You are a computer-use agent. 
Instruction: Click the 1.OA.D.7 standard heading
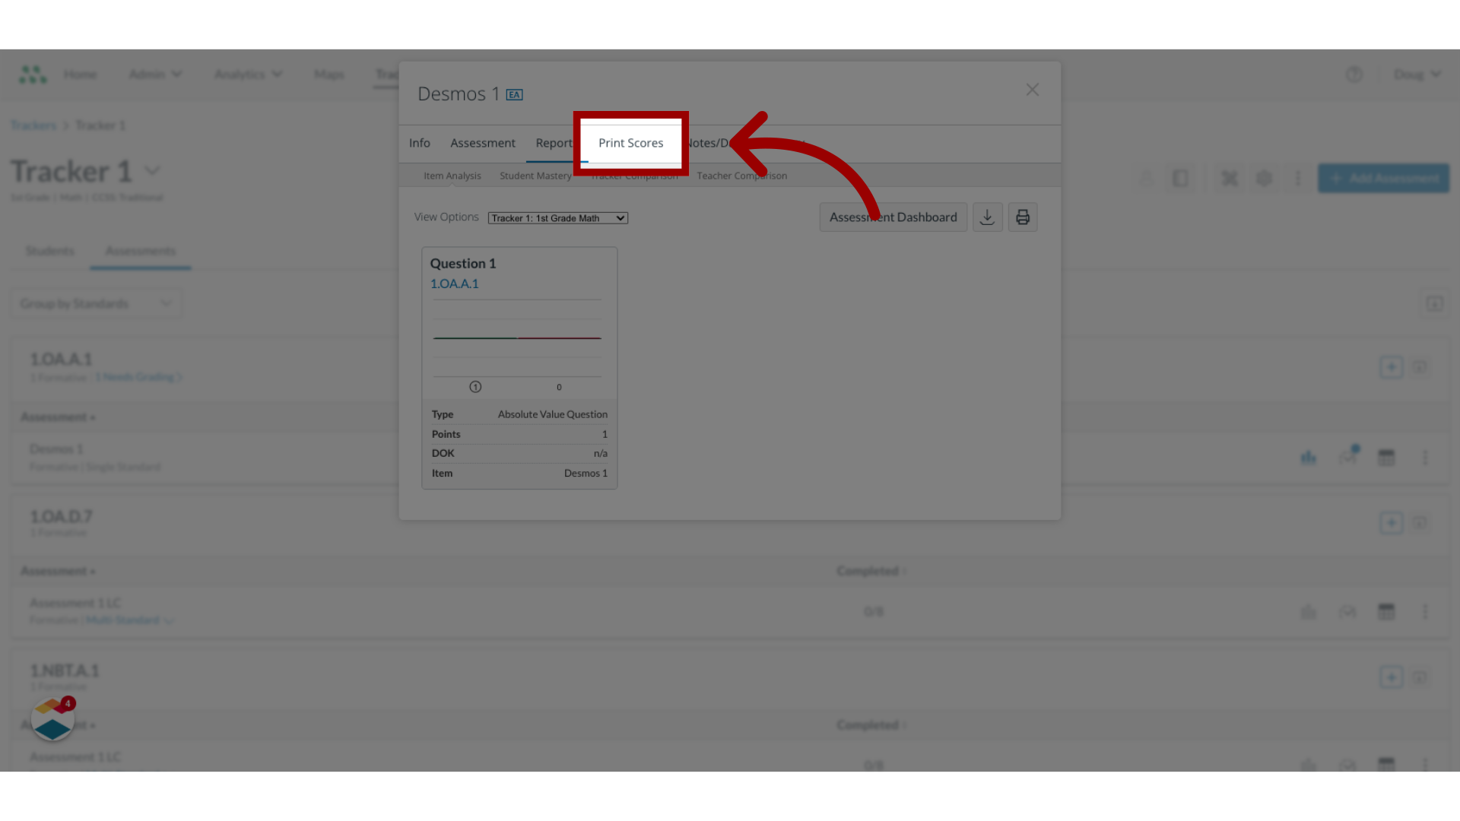(x=61, y=516)
